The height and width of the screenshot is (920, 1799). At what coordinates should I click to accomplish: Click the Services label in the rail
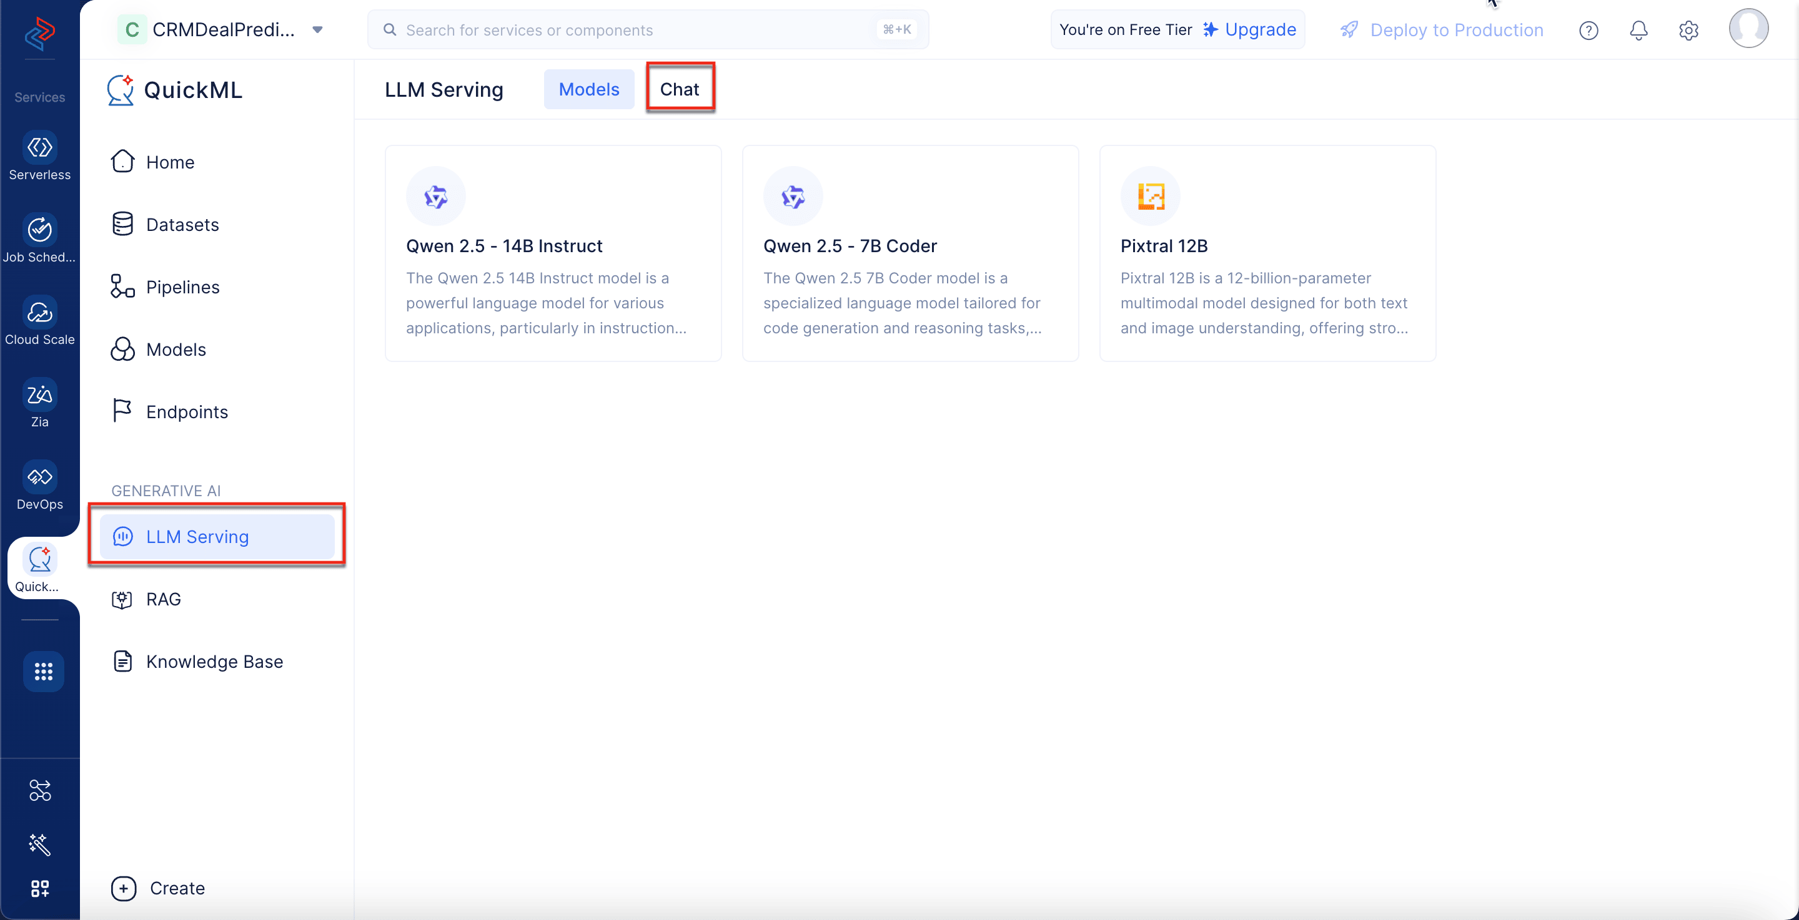pyautogui.click(x=40, y=97)
